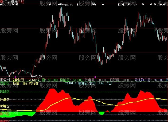Click the small green area in indicator middle
The height and width of the screenshot is (122, 168).
click(x=101, y=113)
